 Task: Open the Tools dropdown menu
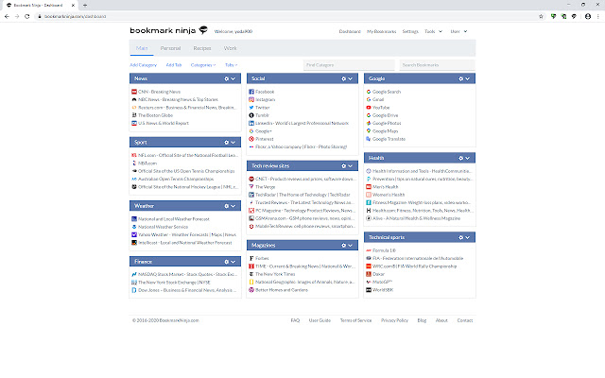433,31
